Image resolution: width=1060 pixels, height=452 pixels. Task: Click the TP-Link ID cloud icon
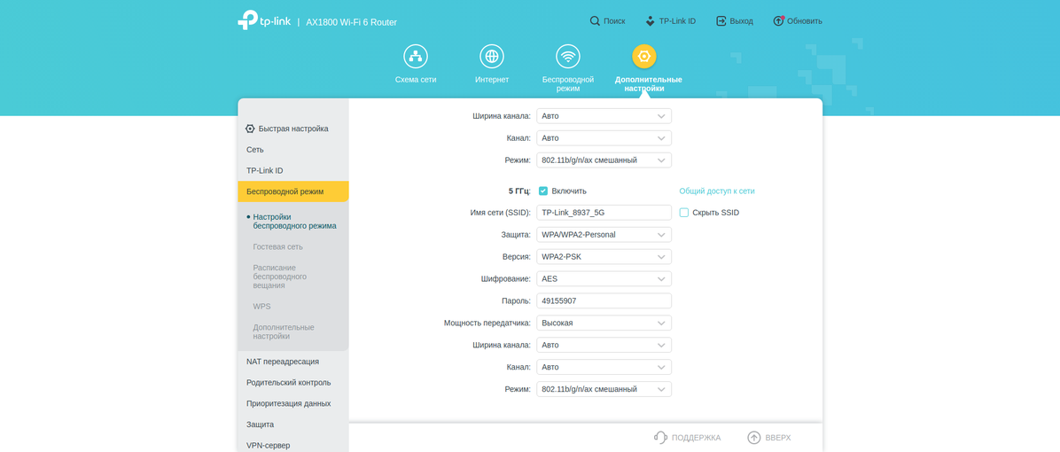click(x=651, y=21)
